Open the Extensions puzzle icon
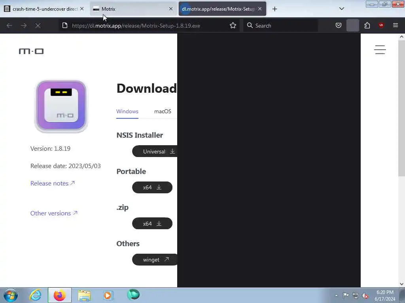Viewport: 405px width, 303px height. [367, 25]
